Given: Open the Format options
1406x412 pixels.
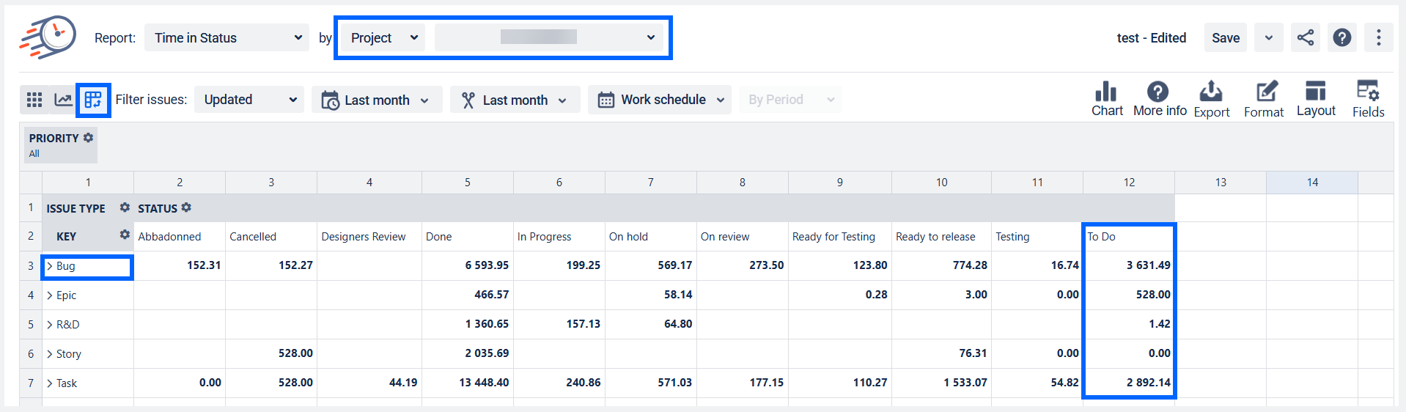Looking at the screenshot, I should click(1264, 99).
